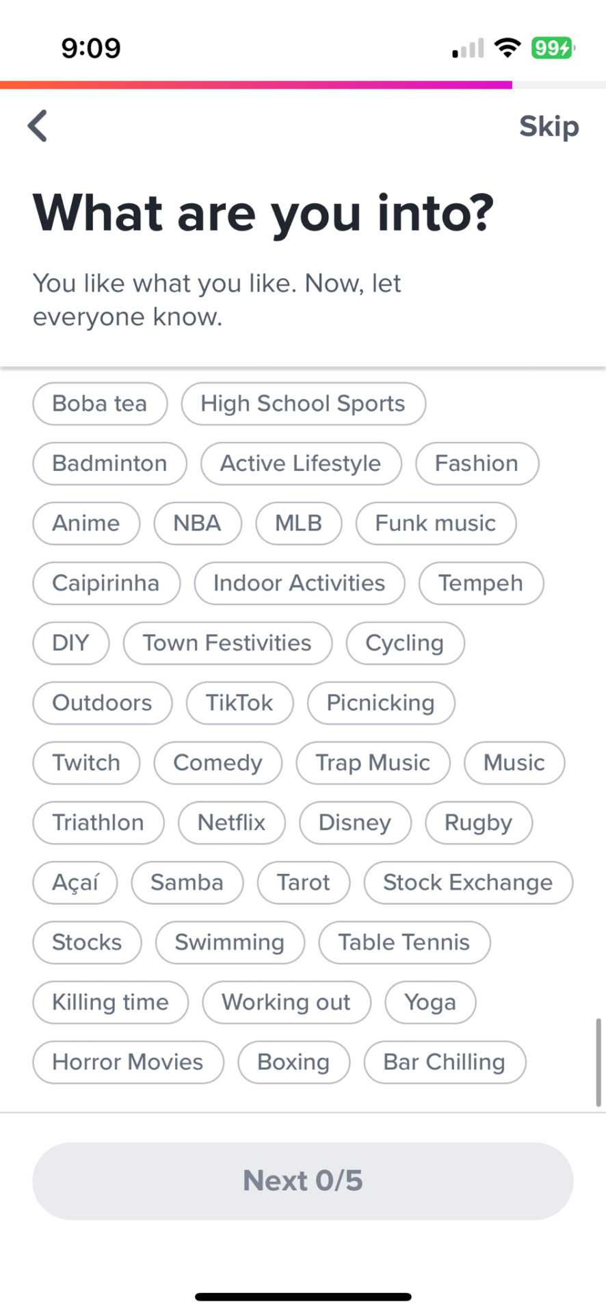
Task: Choose the TikTok interest tag
Action: coord(239,703)
